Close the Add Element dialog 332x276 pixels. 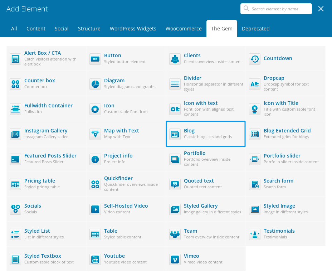coord(321,9)
